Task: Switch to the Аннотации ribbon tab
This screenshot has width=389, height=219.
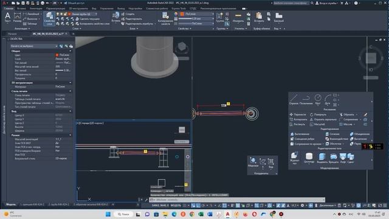Action: (36, 9)
